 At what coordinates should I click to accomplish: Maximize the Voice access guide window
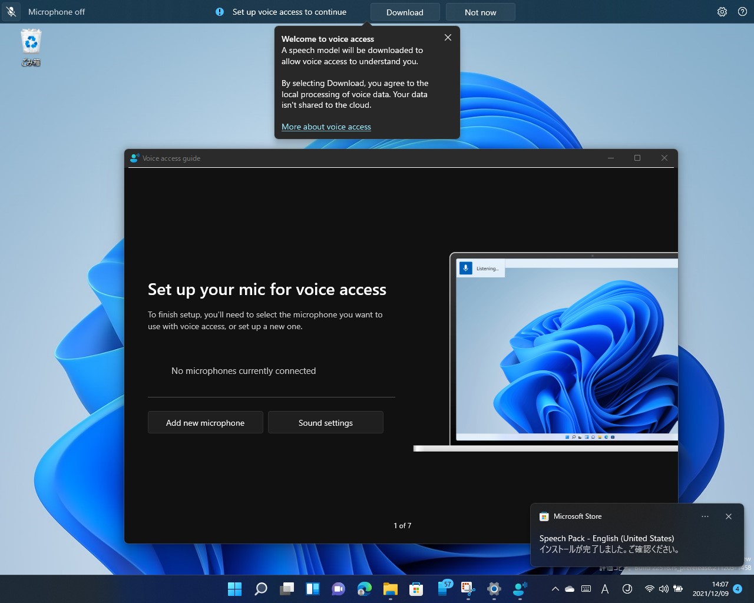point(637,158)
